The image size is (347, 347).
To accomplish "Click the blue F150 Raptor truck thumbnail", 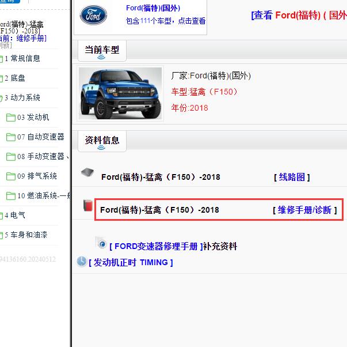I will [120, 93].
